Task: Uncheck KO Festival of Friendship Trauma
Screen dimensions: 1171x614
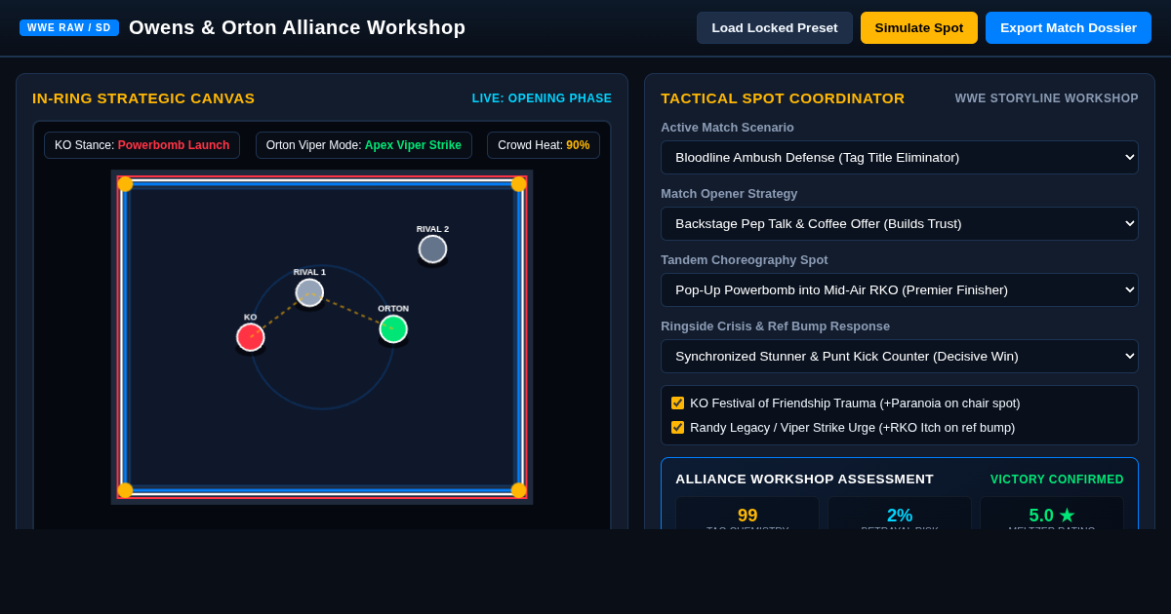Action: (x=677, y=403)
